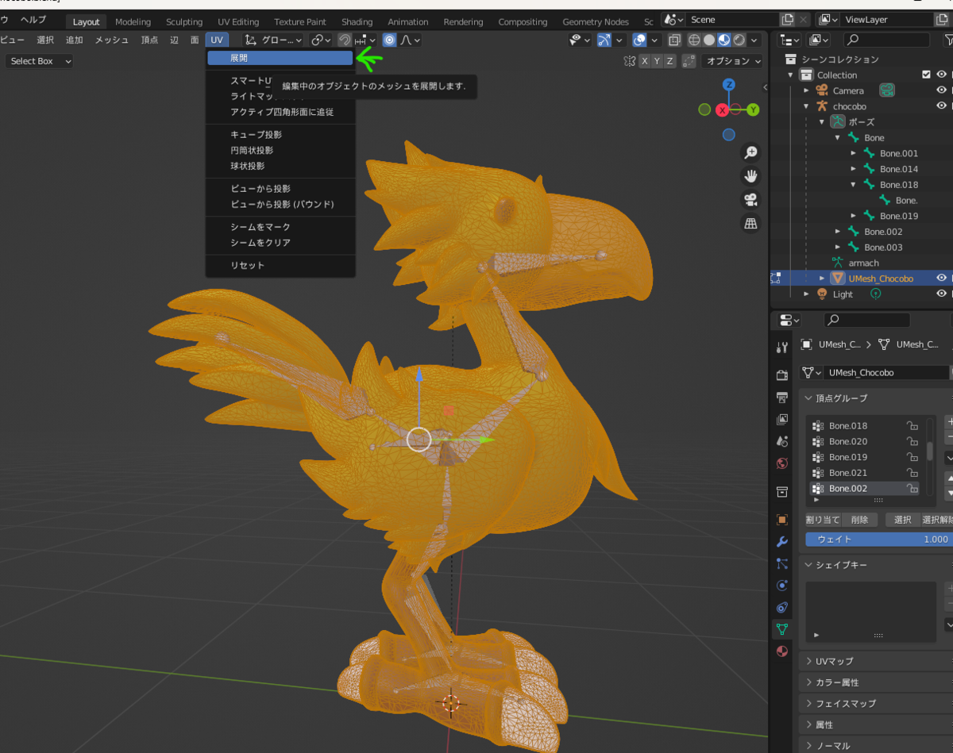Screen dimensions: 953x753
Task: Click the 割り当て assign button
Action: click(x=822, y=520)
